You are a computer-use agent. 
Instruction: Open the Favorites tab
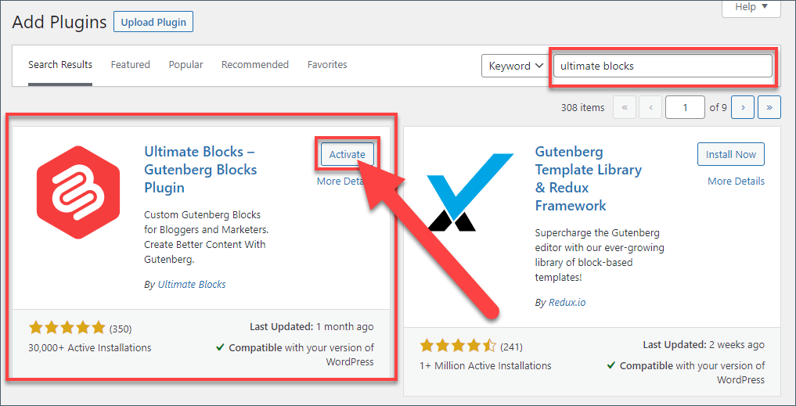click(327, 65)
